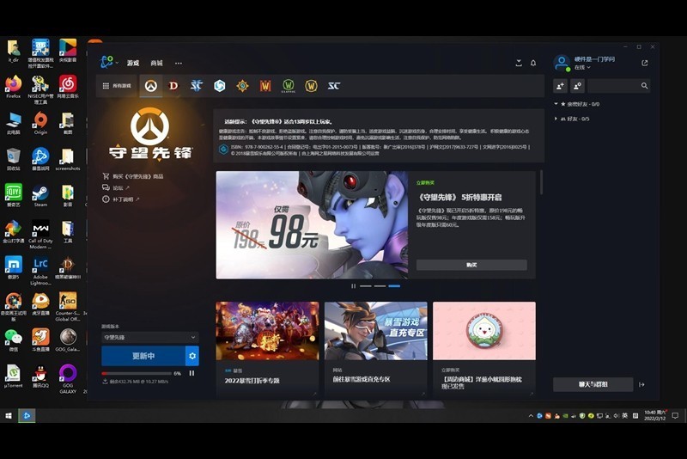Open game options gear beside 更新中
The width and height of the screenshot is (687, 459).
click(192, 356)
